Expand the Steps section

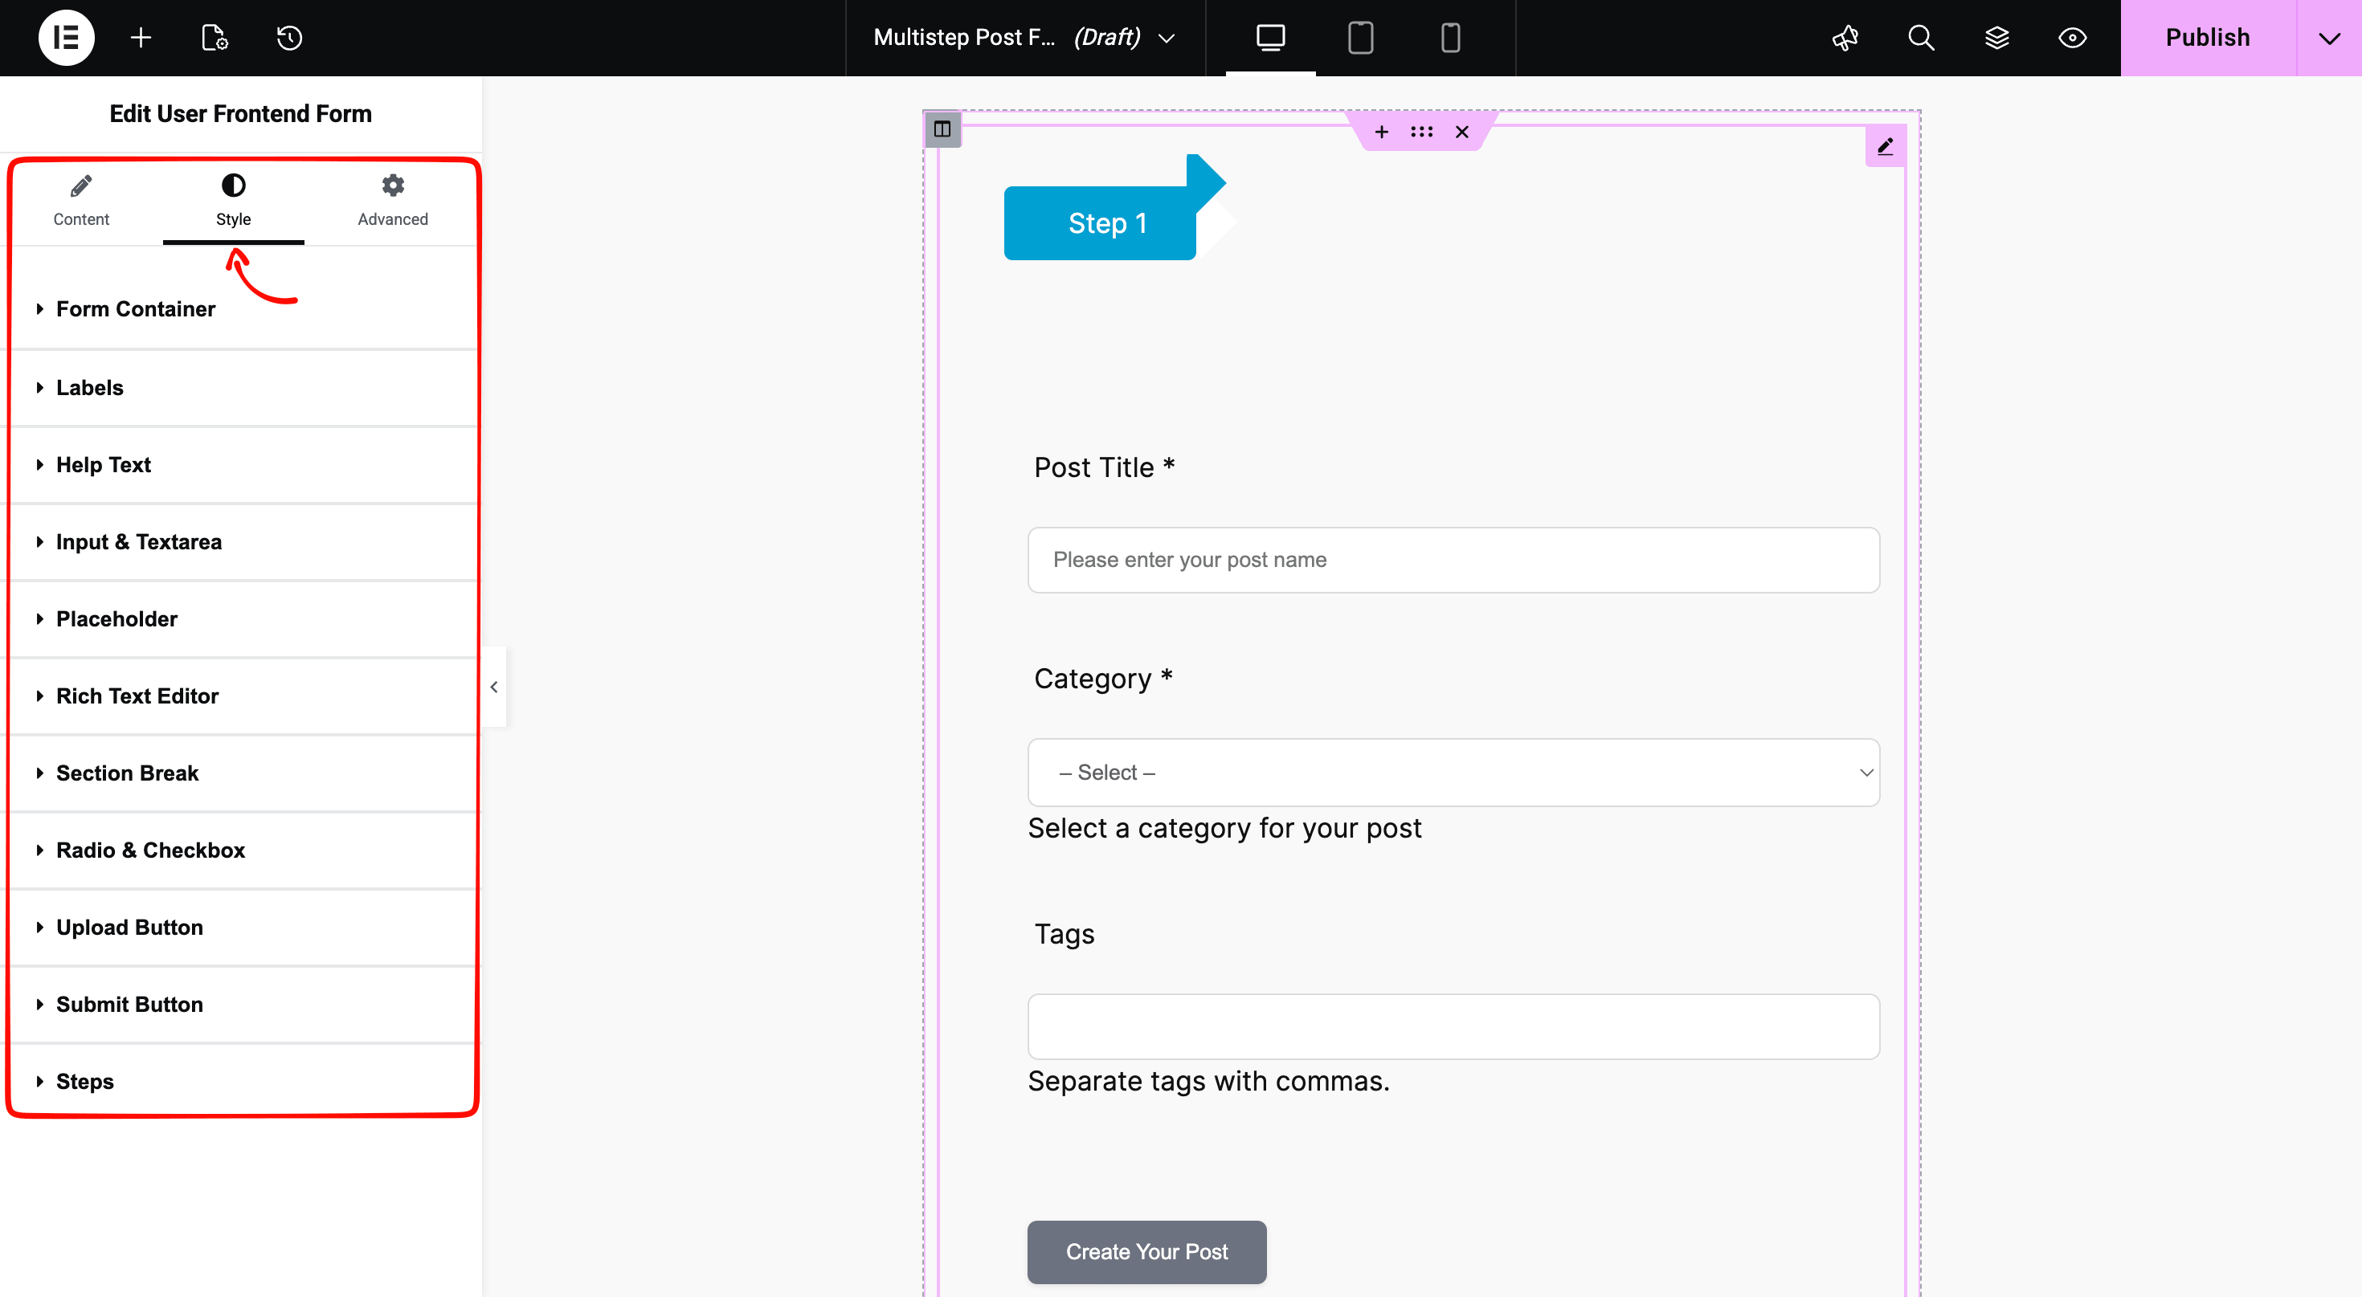pos(84,1082)
